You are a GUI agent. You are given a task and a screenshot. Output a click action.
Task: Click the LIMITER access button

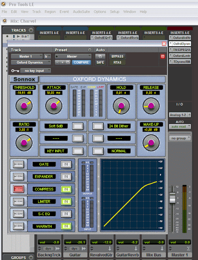[18, 201]
